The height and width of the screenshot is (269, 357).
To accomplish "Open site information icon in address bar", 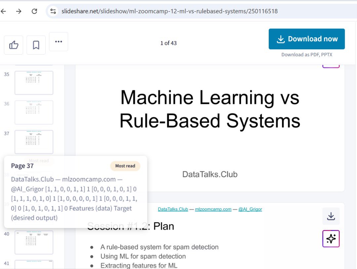I will pyautogui.click(x=53, y=11).
